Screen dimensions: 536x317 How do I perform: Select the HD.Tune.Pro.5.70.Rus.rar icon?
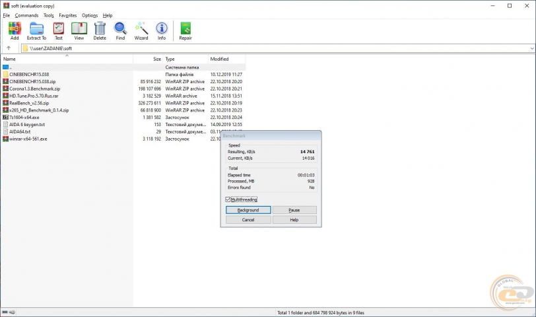point(5,96)
